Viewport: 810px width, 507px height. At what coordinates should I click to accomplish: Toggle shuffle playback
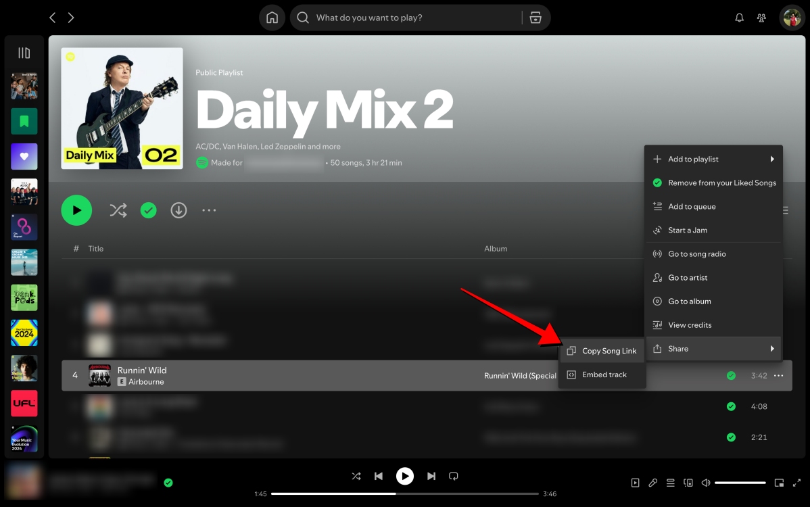[356, 476]
